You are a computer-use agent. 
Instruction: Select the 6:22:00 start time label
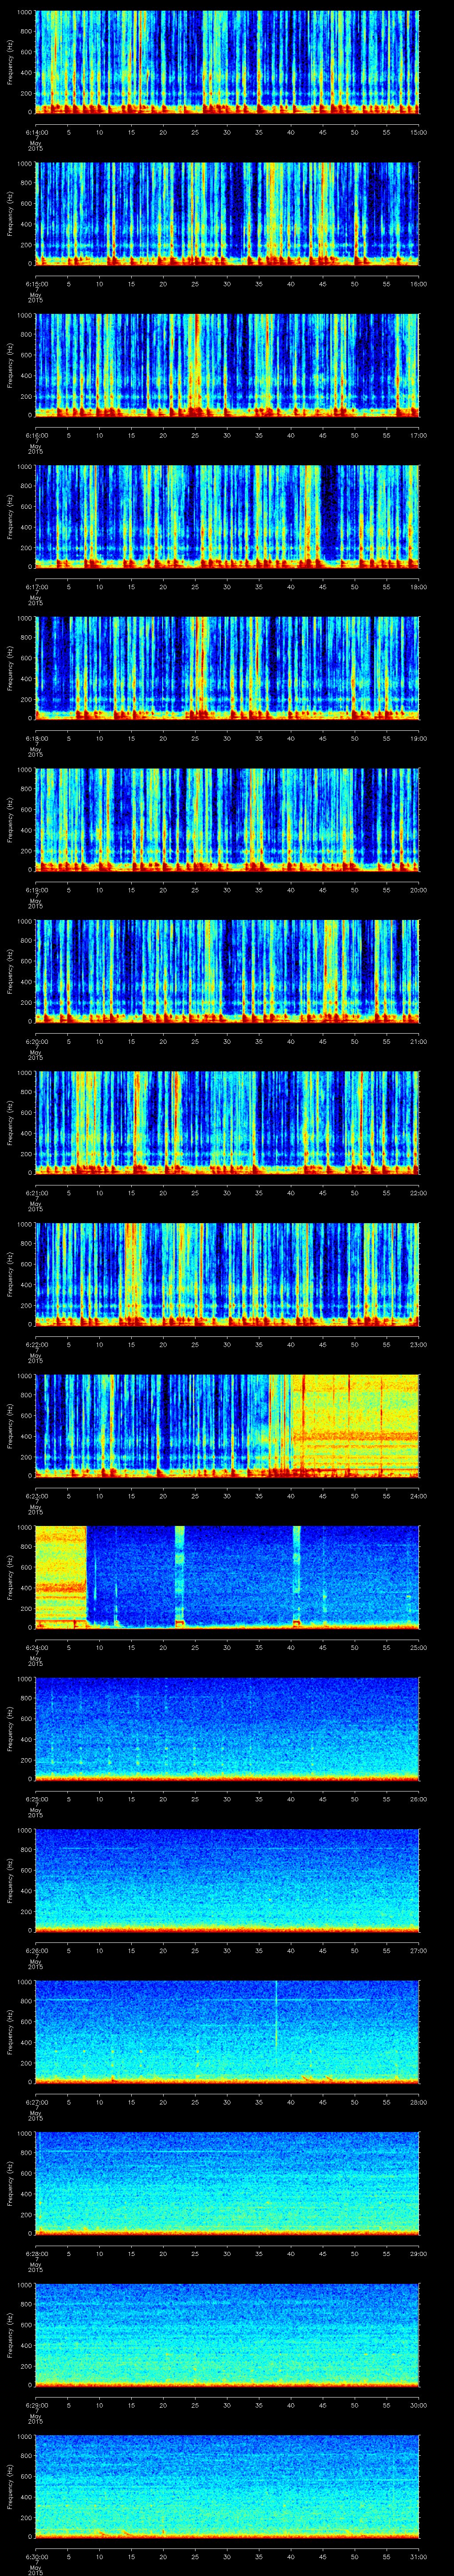(35, 1344)
